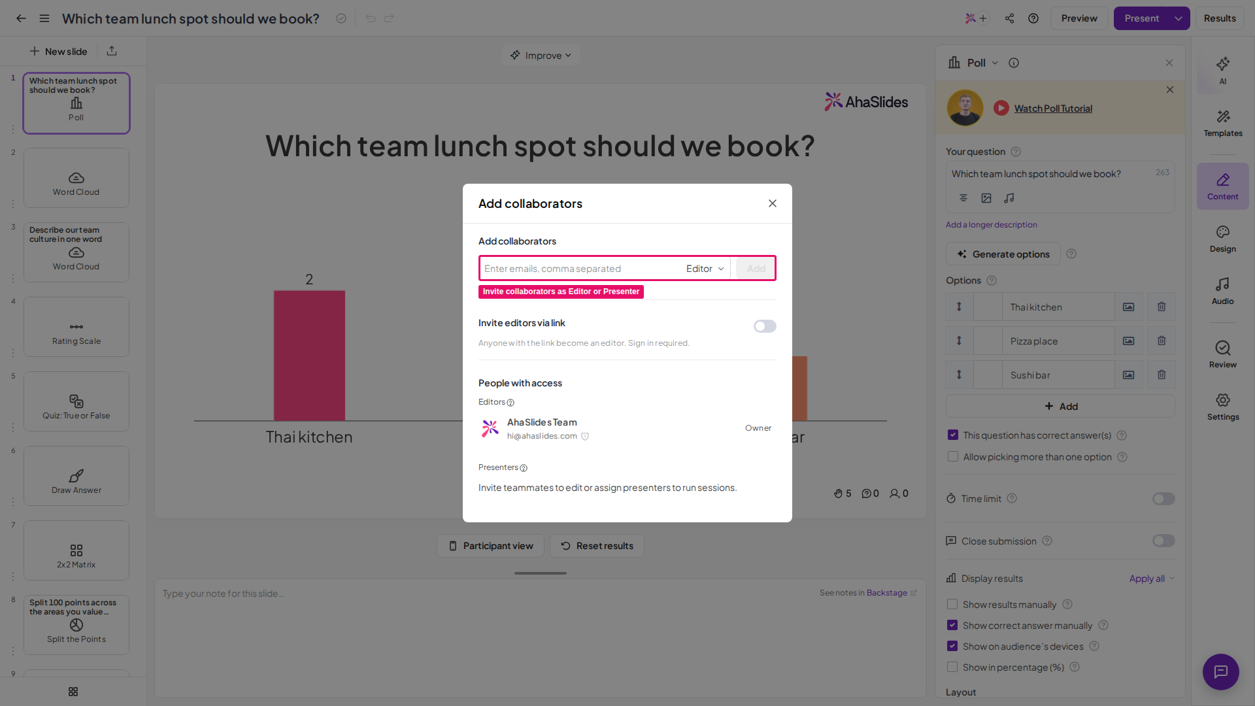Screen dimensions: 1255x706
Task: Go back with the left arrow icon
Action: (x=21, y=18)
